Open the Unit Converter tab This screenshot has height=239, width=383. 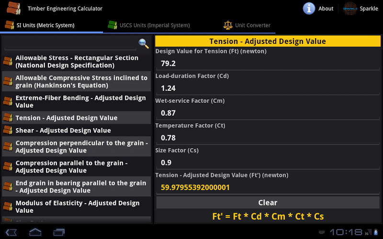click(x=247, y=25)
